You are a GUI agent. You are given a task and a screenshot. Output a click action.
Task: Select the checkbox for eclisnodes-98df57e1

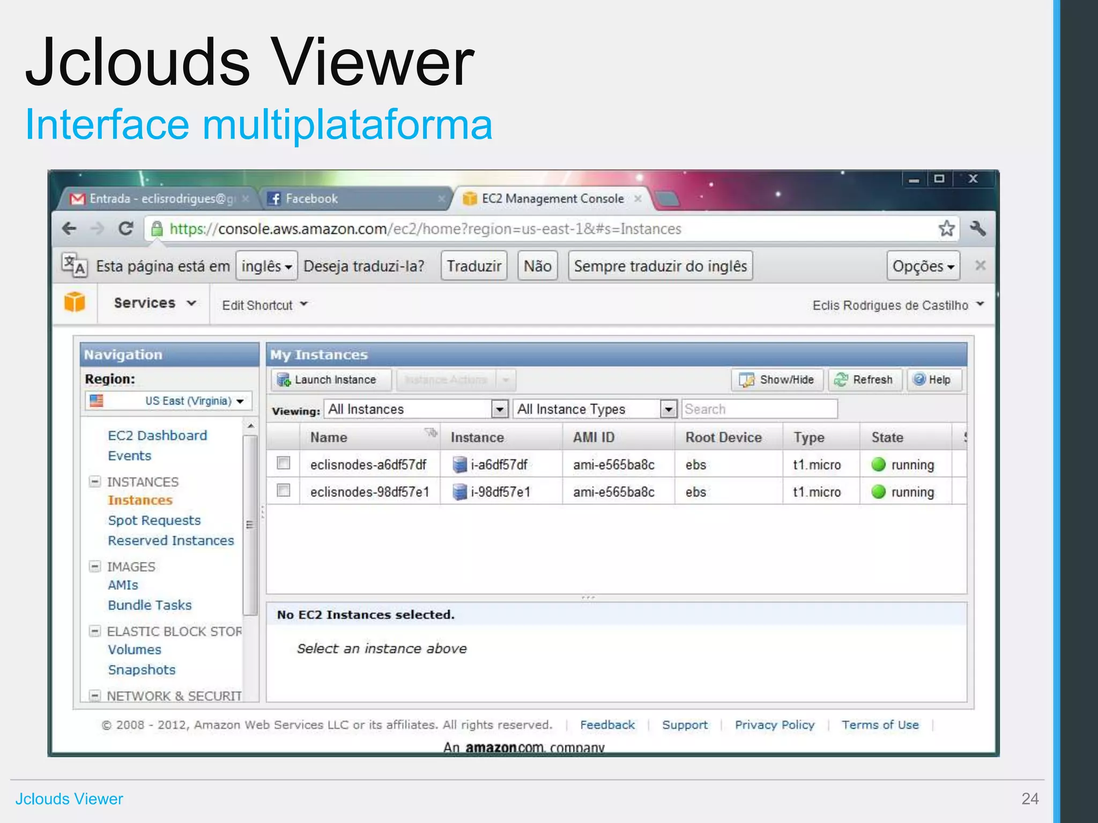pos(283,490)
